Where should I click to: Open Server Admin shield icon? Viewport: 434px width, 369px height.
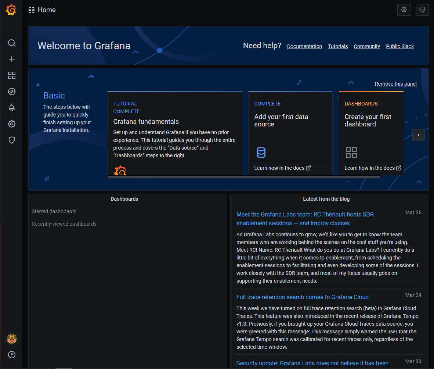click(12, 140)
